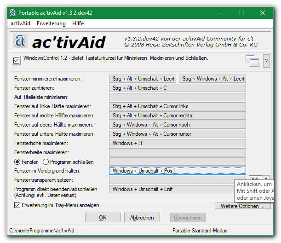This screenshot has height=243, width=281.
Task: Click empty hotkey field beside Programm schließen
Action: pos(178,162)
